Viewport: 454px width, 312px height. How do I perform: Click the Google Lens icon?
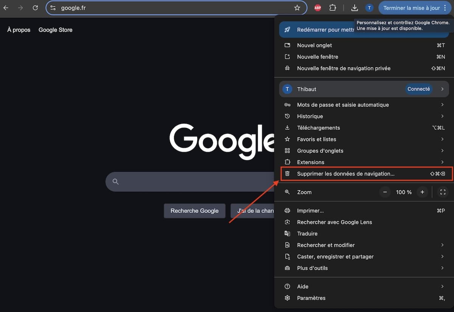[288, 222]
